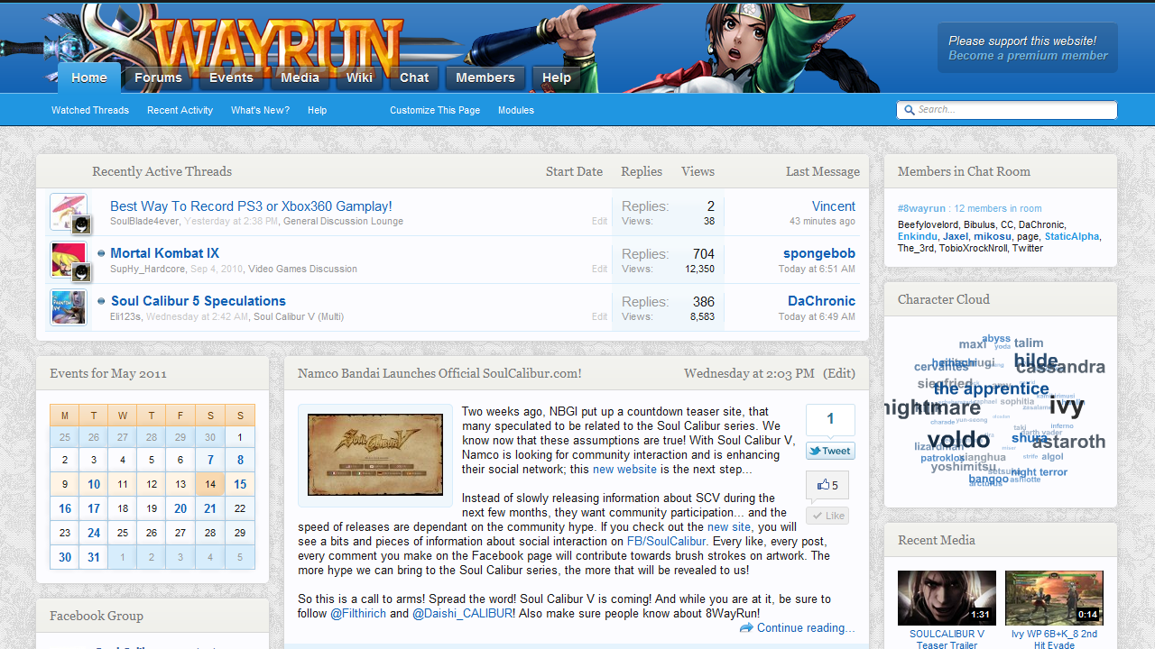Click 'ivy' in the Character Cloud
The height and width of the screenshot is (649, 1155).
tap(1067, 405)
